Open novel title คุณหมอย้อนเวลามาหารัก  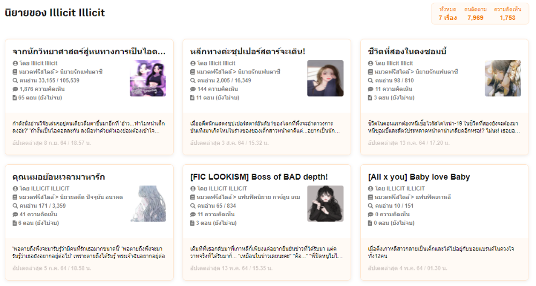point(58,177)
